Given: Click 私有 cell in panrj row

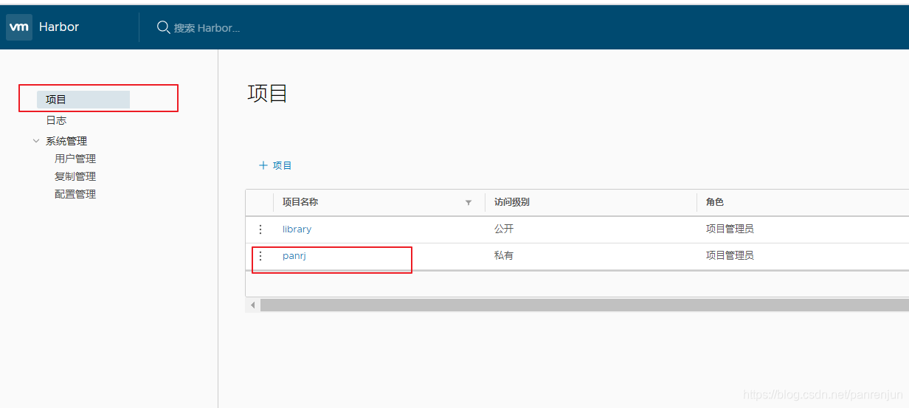Looking at the screenshot, I should click(504, 256).
